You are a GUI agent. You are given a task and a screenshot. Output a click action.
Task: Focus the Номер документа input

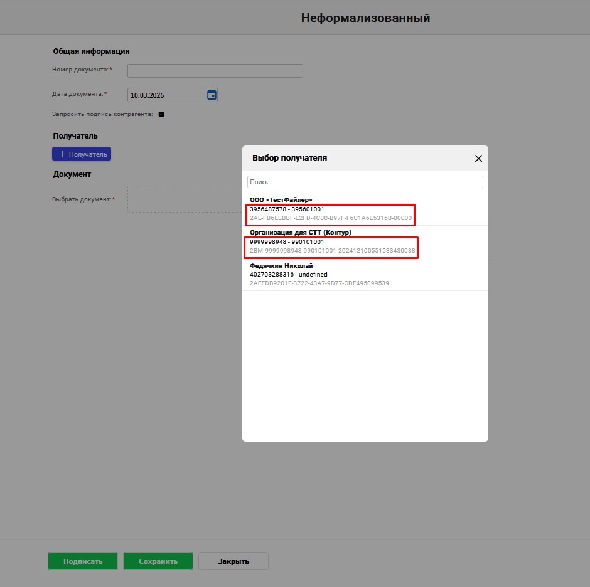tap(215, 71)
